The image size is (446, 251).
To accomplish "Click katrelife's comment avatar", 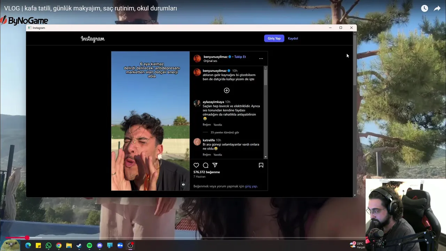I will 197,142.
